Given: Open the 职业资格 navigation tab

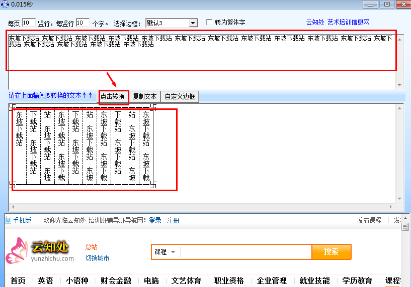Looking at the screenshot, I should pos(229,280).
